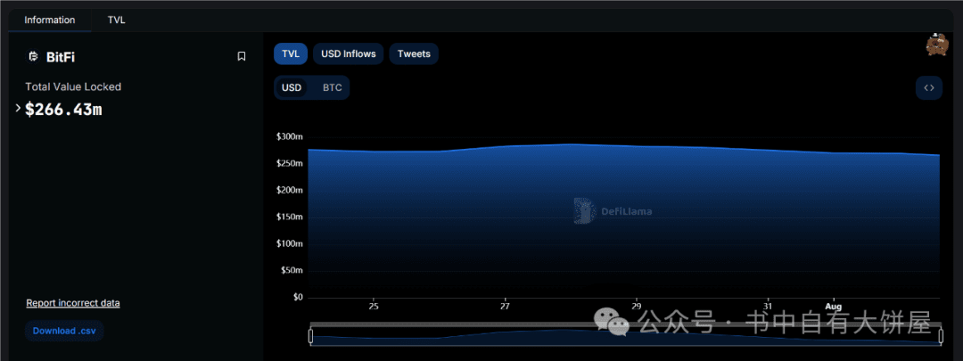The image size is (963, 361).
Task: Click the 29 date label
Action: point(637,306)
